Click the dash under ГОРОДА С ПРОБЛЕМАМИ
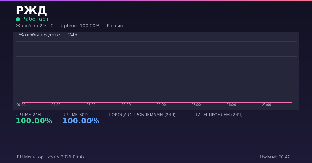The width and height of the screenshot is (312, 163). 112,121
